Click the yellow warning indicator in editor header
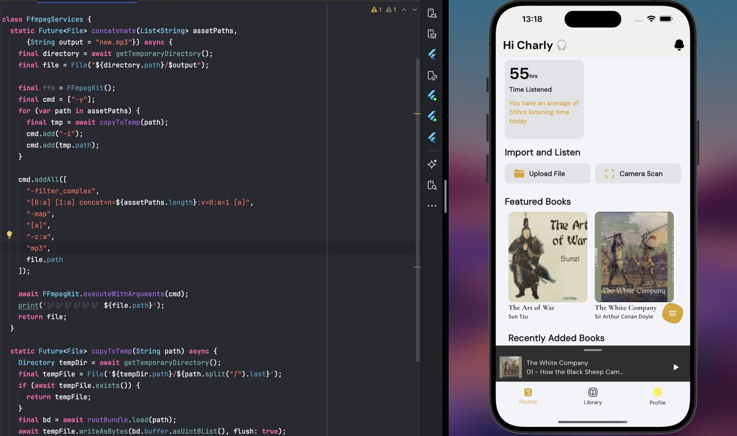The image size is (737, 436). (376, 10)
